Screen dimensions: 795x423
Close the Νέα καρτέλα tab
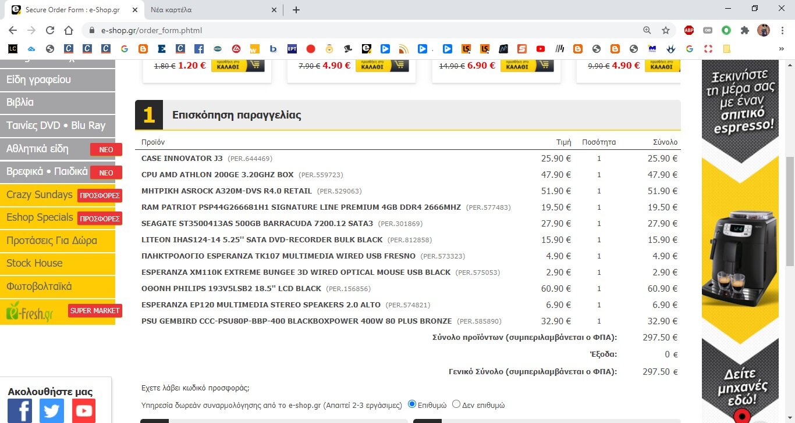tap(275, 10)
